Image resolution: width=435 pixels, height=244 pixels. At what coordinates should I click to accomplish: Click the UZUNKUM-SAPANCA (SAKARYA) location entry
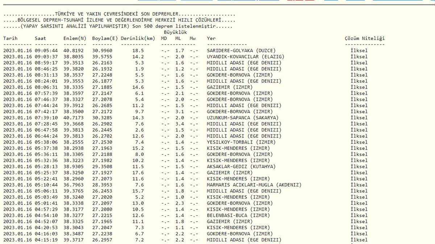coord(243,118)
